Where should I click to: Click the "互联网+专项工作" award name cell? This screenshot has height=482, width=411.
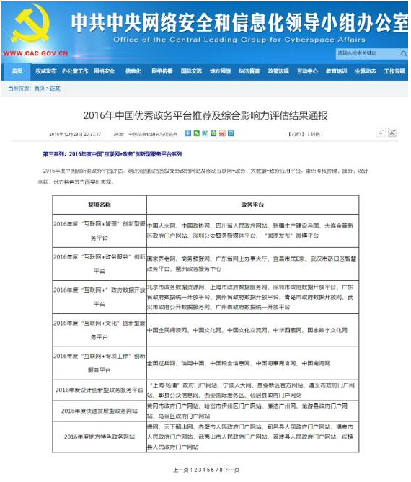(x=100, y=363)
